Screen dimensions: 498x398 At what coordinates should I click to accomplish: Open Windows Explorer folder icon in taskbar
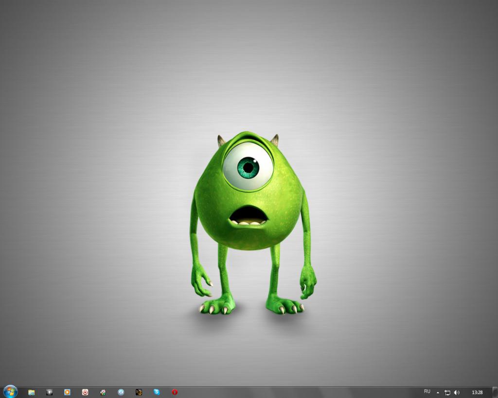pyautogui.click(x=32, y=392)
